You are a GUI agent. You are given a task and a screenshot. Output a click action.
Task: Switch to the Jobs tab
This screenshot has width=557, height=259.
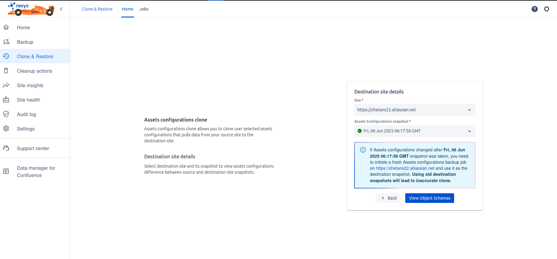(144, 9)
